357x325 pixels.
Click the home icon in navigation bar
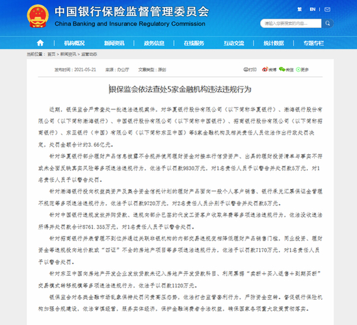[40, 43]
